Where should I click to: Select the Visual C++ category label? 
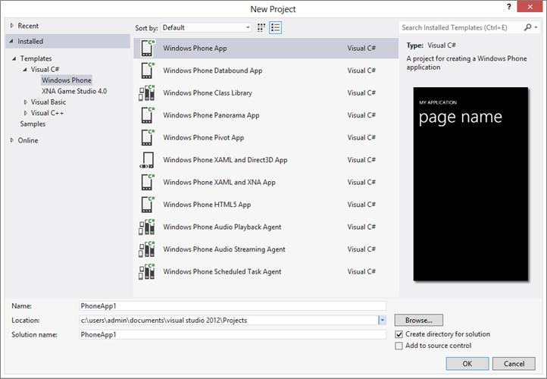click(47, 113)
